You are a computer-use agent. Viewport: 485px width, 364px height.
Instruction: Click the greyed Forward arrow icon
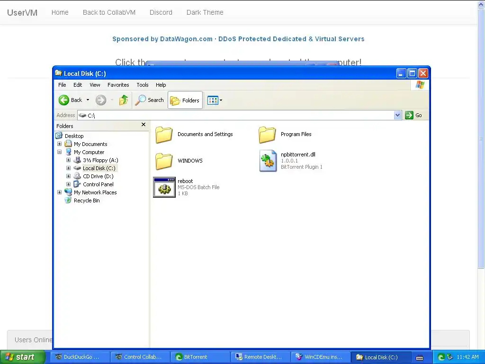(x=101, y=100)
